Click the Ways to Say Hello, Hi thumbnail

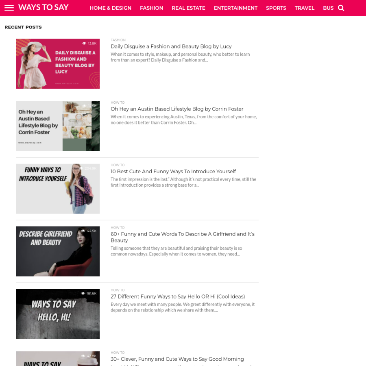[58, 314]
